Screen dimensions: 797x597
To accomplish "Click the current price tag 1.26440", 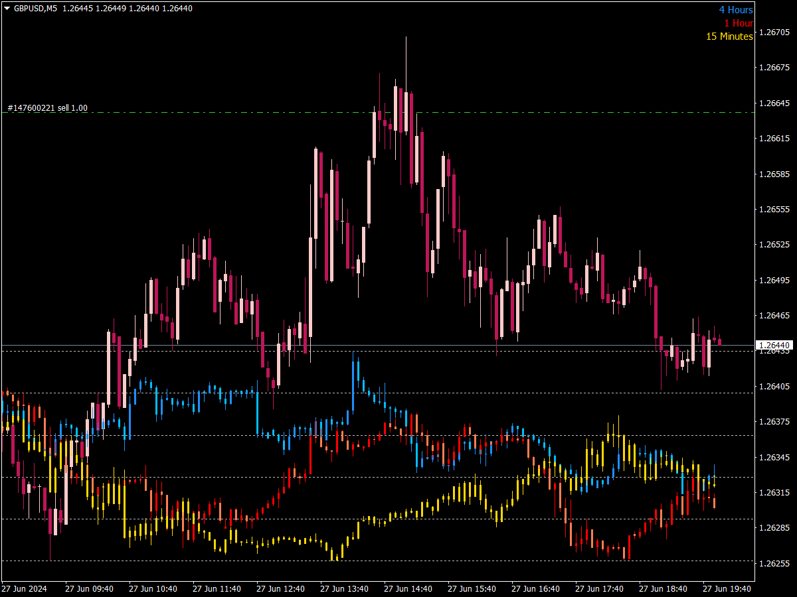I will click(x=774, y=346).
